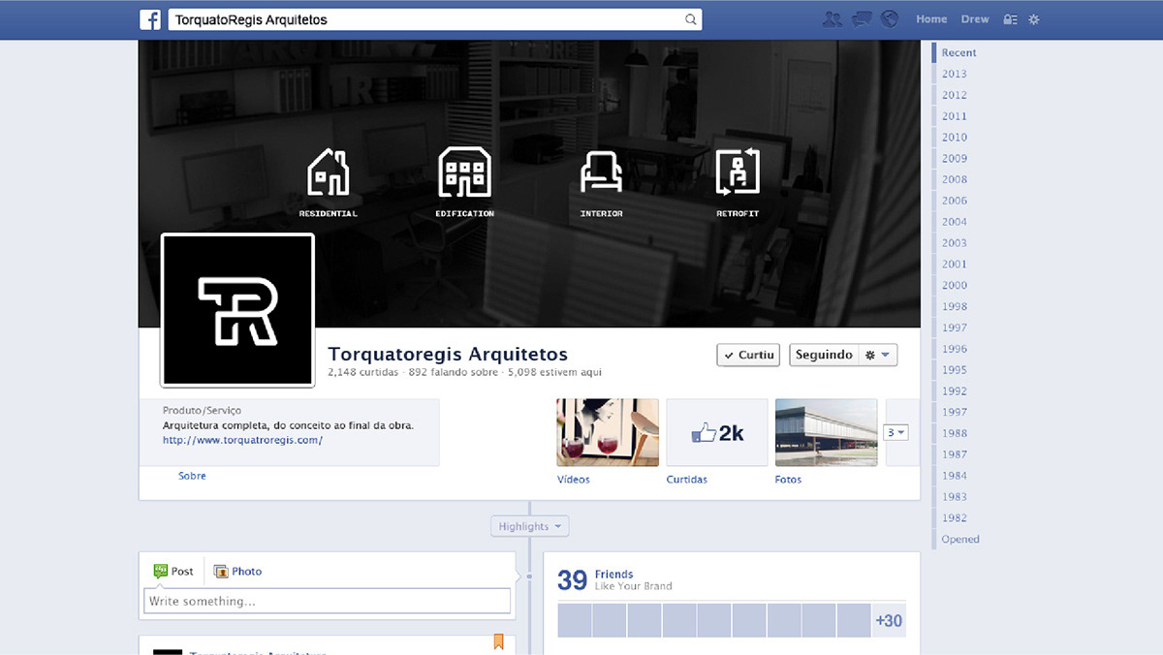This screenshot has width=1163, height=655.
Task: Open the Curtidas label link
Action: tap(687, 480)
